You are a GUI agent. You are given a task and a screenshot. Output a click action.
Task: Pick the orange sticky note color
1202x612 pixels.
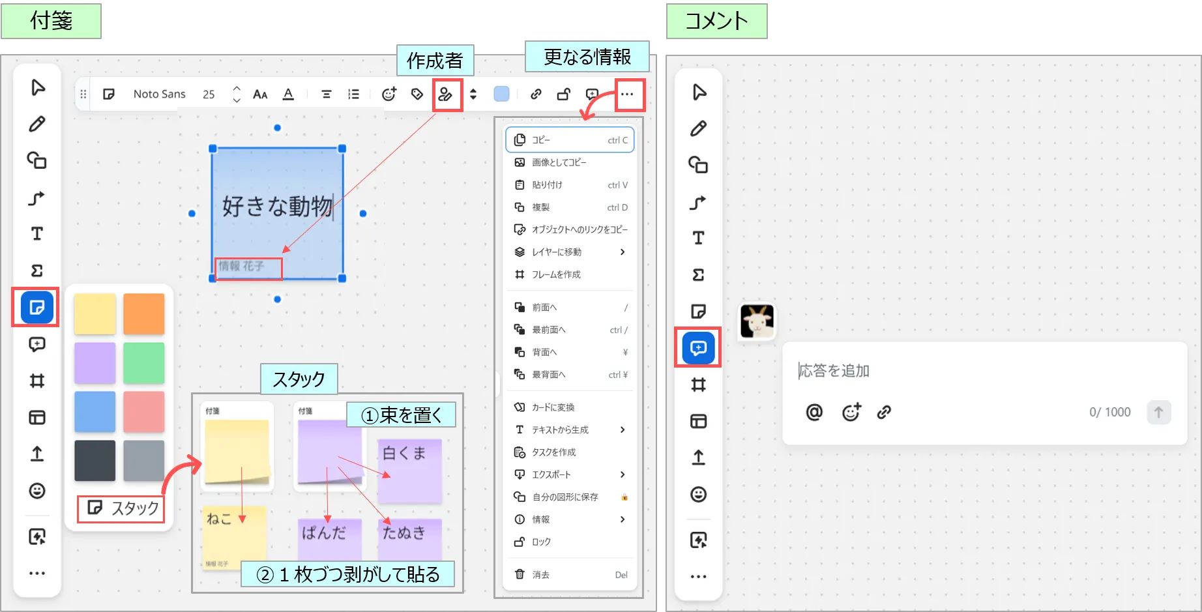pos(144,313)
